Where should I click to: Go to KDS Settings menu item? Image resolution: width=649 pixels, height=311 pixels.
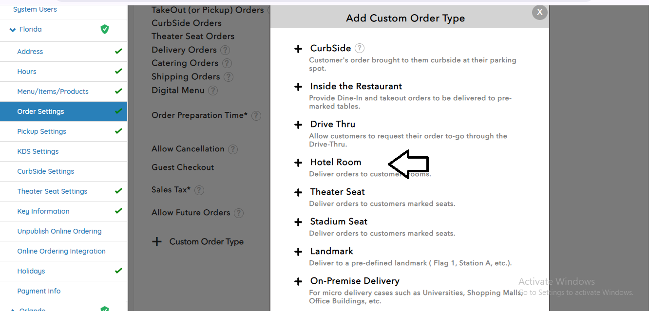pyautogui.click(x=38, y=151)
